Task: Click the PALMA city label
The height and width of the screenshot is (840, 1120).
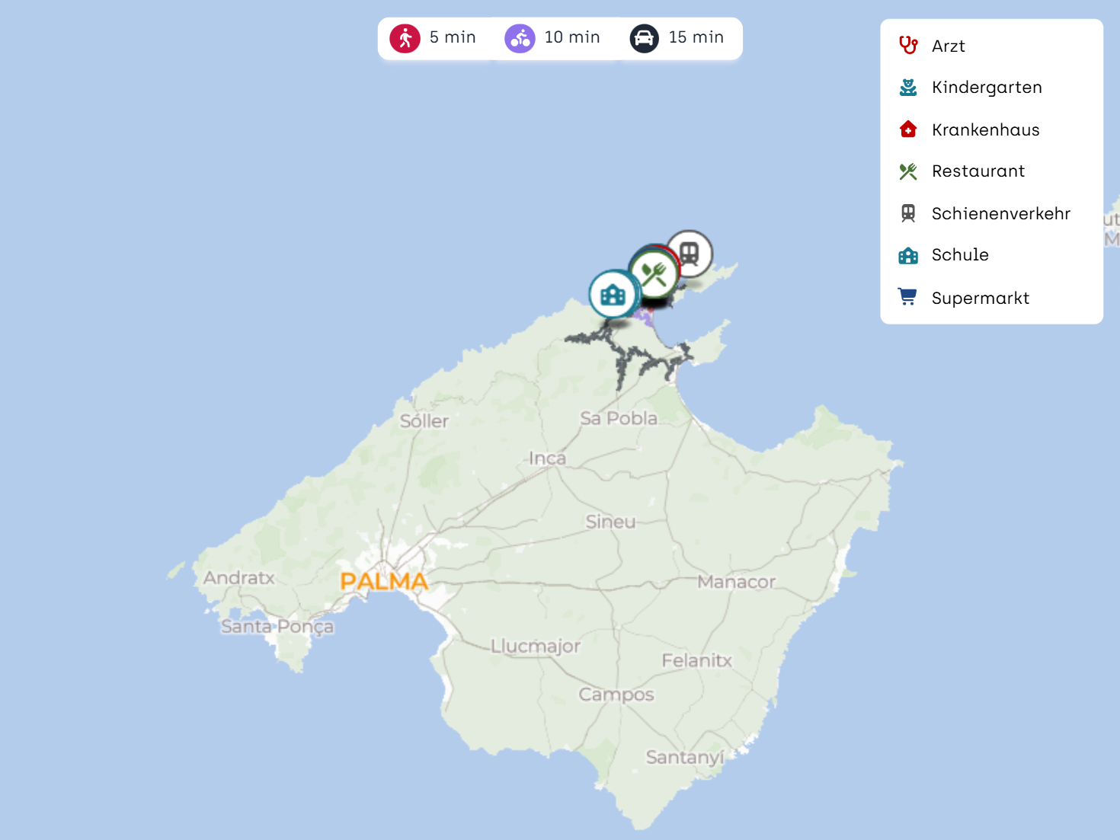Action: click(x=384, y=582)
